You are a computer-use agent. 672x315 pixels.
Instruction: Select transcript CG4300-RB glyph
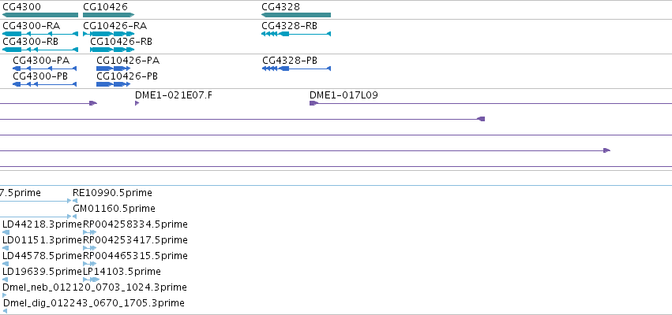click(40, 50)
